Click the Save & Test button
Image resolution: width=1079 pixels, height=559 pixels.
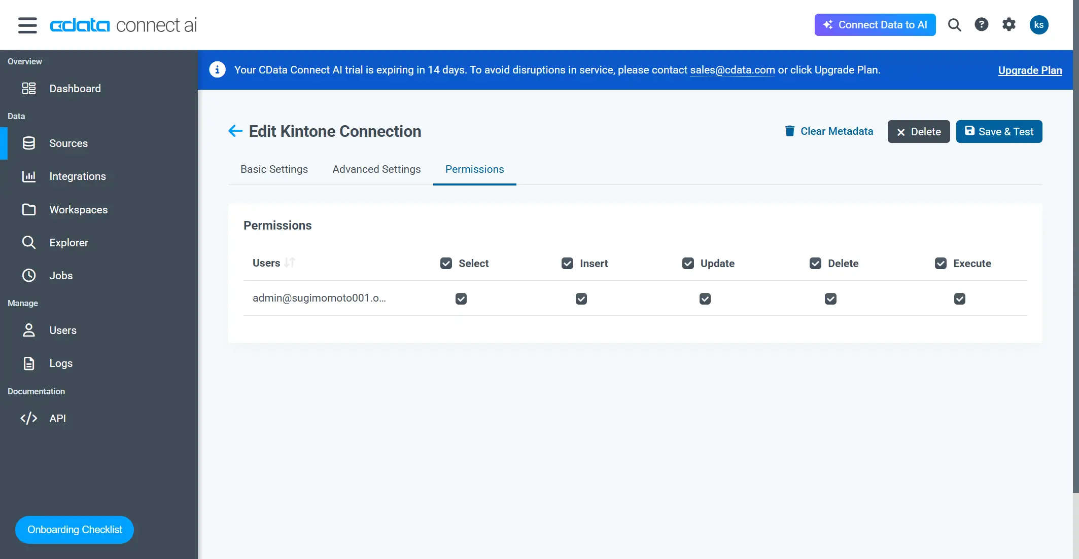pyautogui.click(x=998, y=131)
